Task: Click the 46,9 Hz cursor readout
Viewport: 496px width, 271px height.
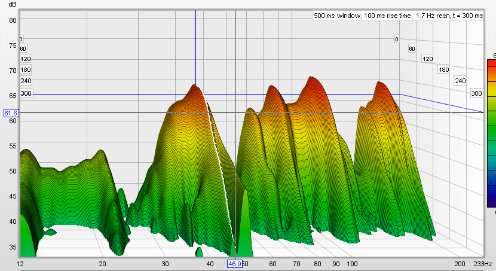Action: coord(235,263)
